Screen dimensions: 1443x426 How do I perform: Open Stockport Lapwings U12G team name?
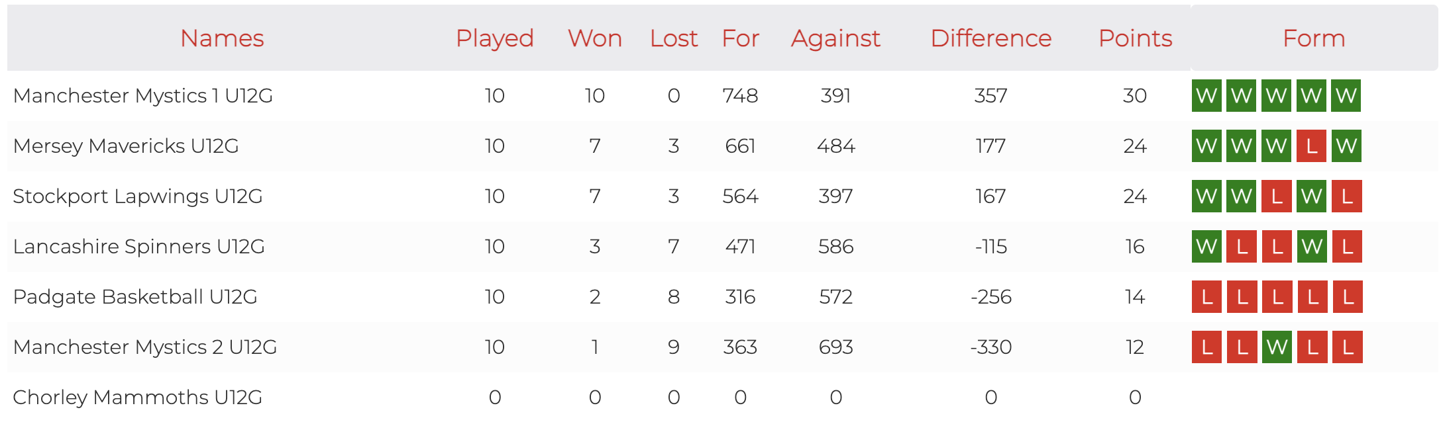(x=138, y=196)
